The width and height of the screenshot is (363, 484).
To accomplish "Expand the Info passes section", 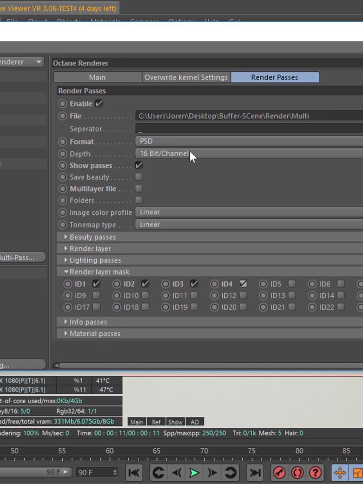I will click(x=66, y=322).
